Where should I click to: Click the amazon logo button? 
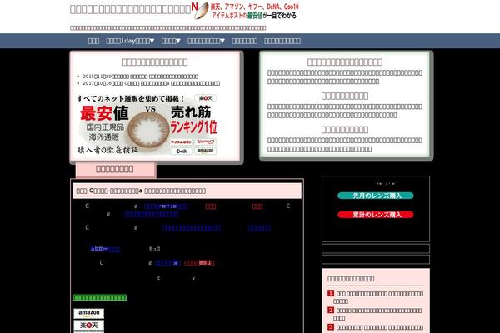pyautogui.click(x=89, y=313)
